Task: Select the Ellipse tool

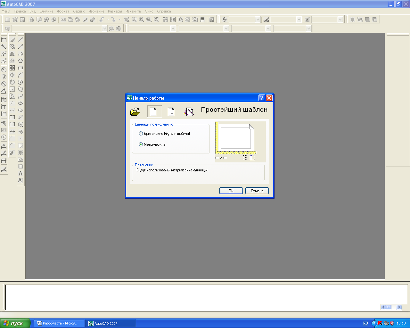Action: click(x=20, y=103)
